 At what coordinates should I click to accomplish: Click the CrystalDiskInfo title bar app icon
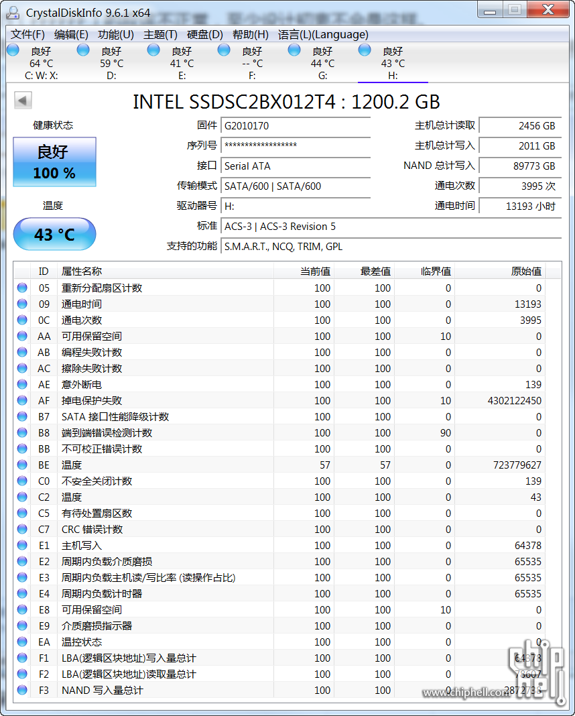(x=13, y=12)
